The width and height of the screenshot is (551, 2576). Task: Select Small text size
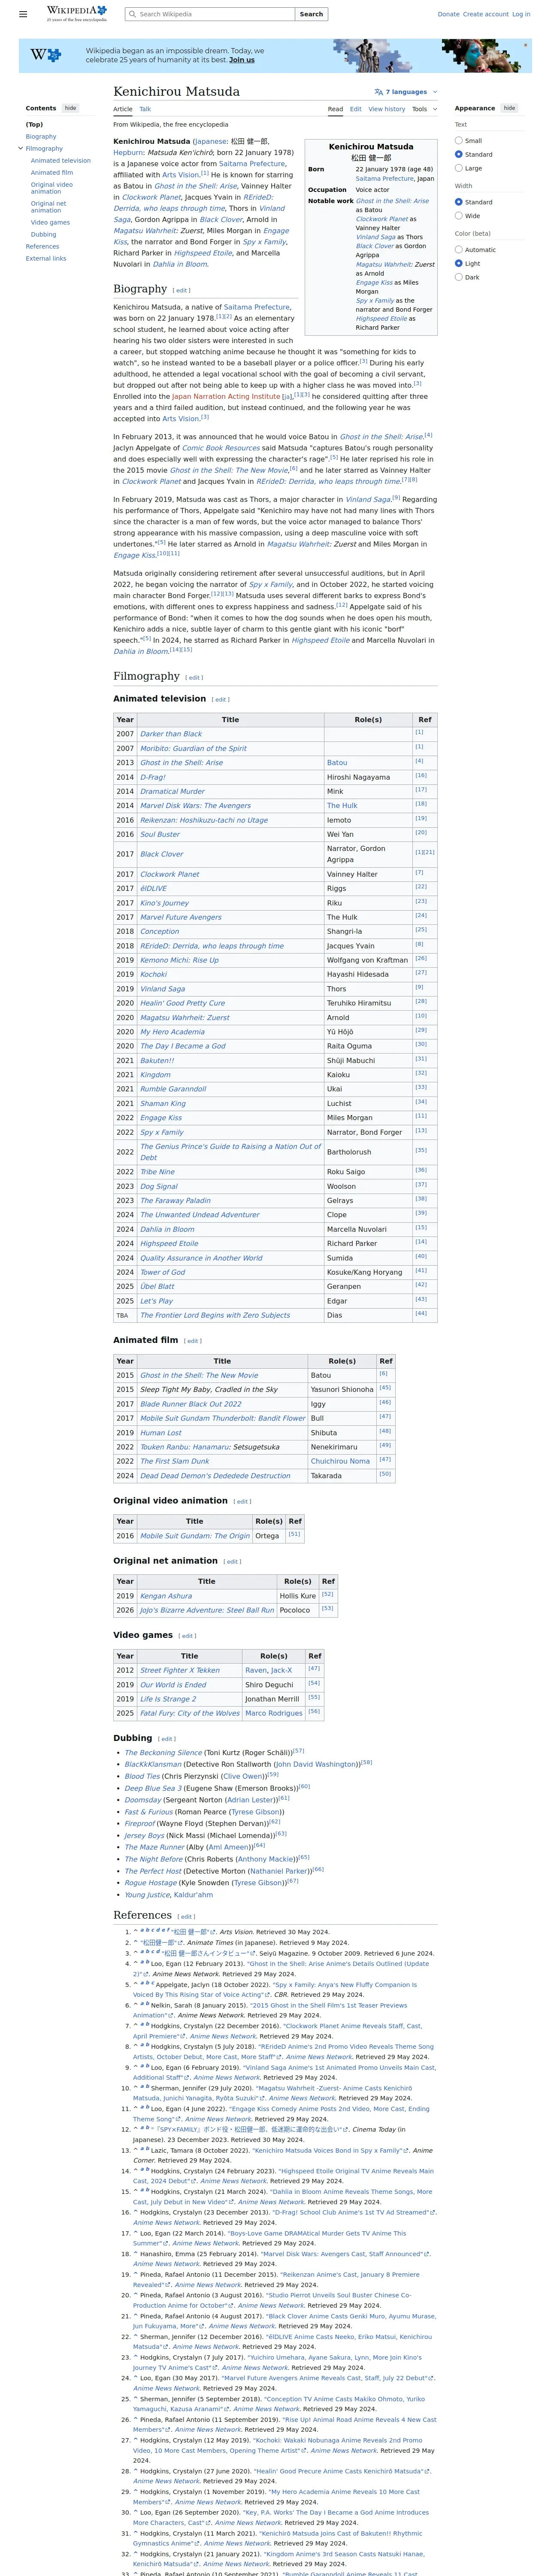click(459, 141)
